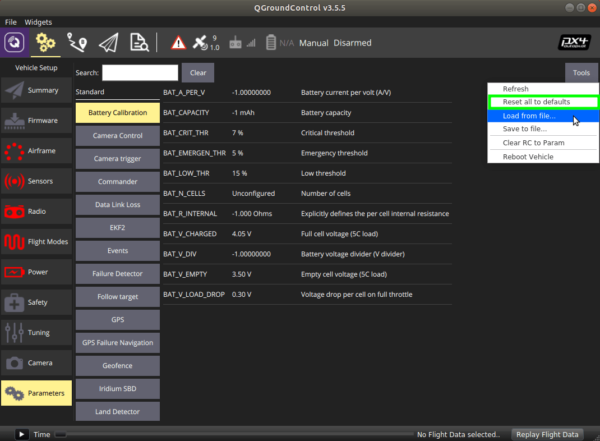
Task: Open the Safety setup page
Action: point(36,302)
